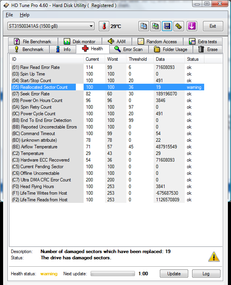231x285 pixels.
Task: Open the Help menu
Action: click(24, 15)
